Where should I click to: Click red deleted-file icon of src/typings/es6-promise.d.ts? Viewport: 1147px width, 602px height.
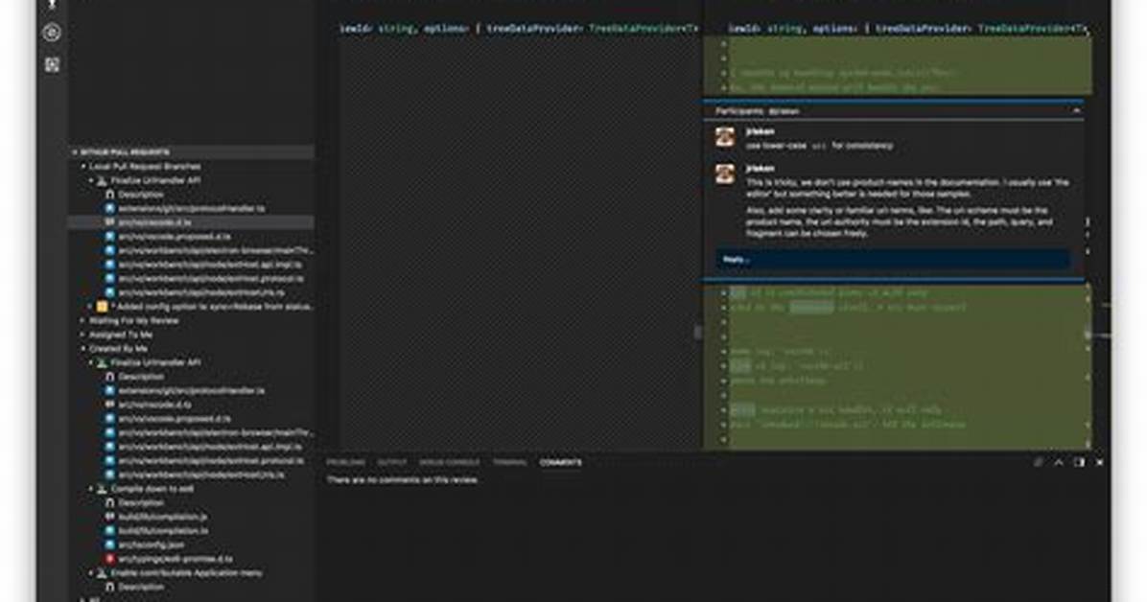click(x=109, y=559)
